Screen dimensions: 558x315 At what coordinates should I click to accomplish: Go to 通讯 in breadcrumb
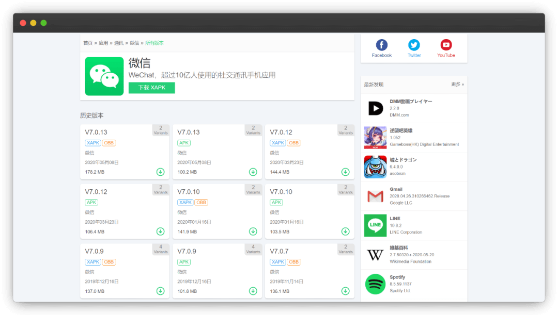118,43
